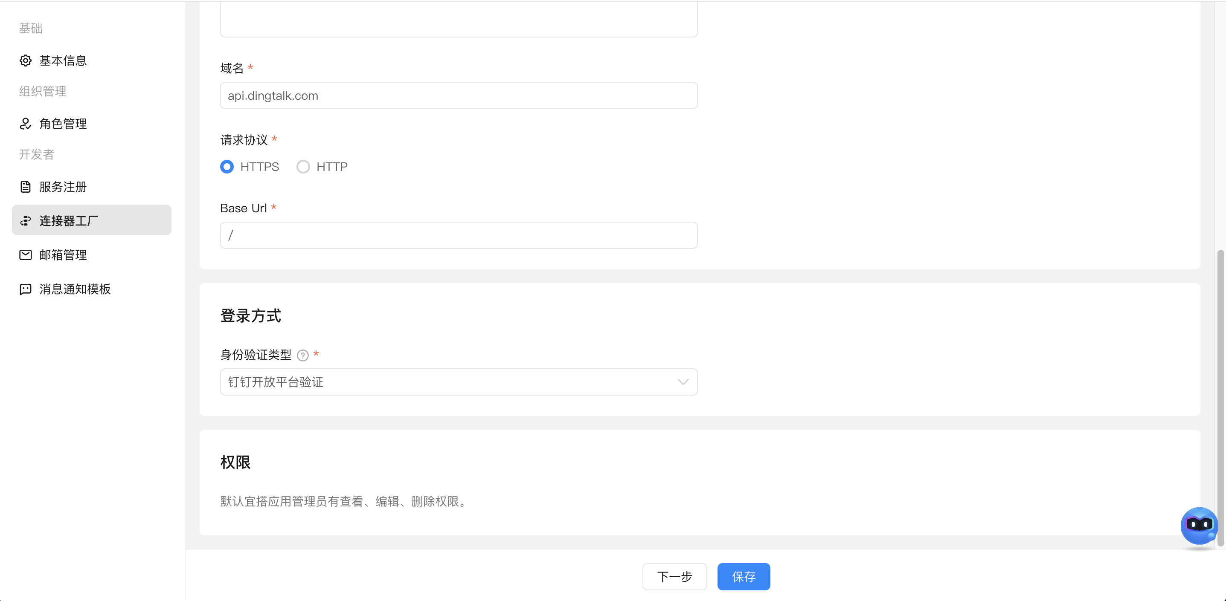The height and width of the screenshot is (601, 1226).
Task: Click the connector icon beside 连接器工厂
Action: point(25,221)
